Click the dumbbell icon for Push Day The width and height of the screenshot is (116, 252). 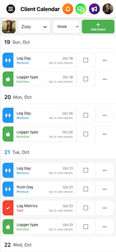(x=8, y=189)
